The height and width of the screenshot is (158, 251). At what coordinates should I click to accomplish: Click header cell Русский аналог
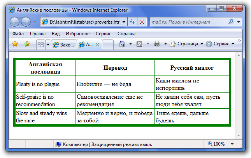[192, 68]
